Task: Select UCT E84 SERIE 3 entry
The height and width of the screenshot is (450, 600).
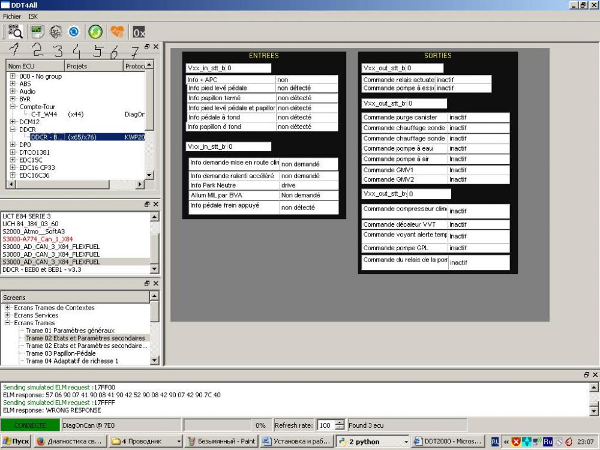Action: pyautogui.click(x=26, y=216)
